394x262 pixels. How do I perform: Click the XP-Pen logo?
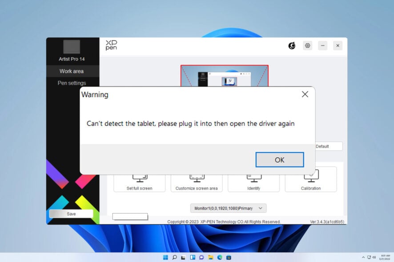click(x=111, y=45)
